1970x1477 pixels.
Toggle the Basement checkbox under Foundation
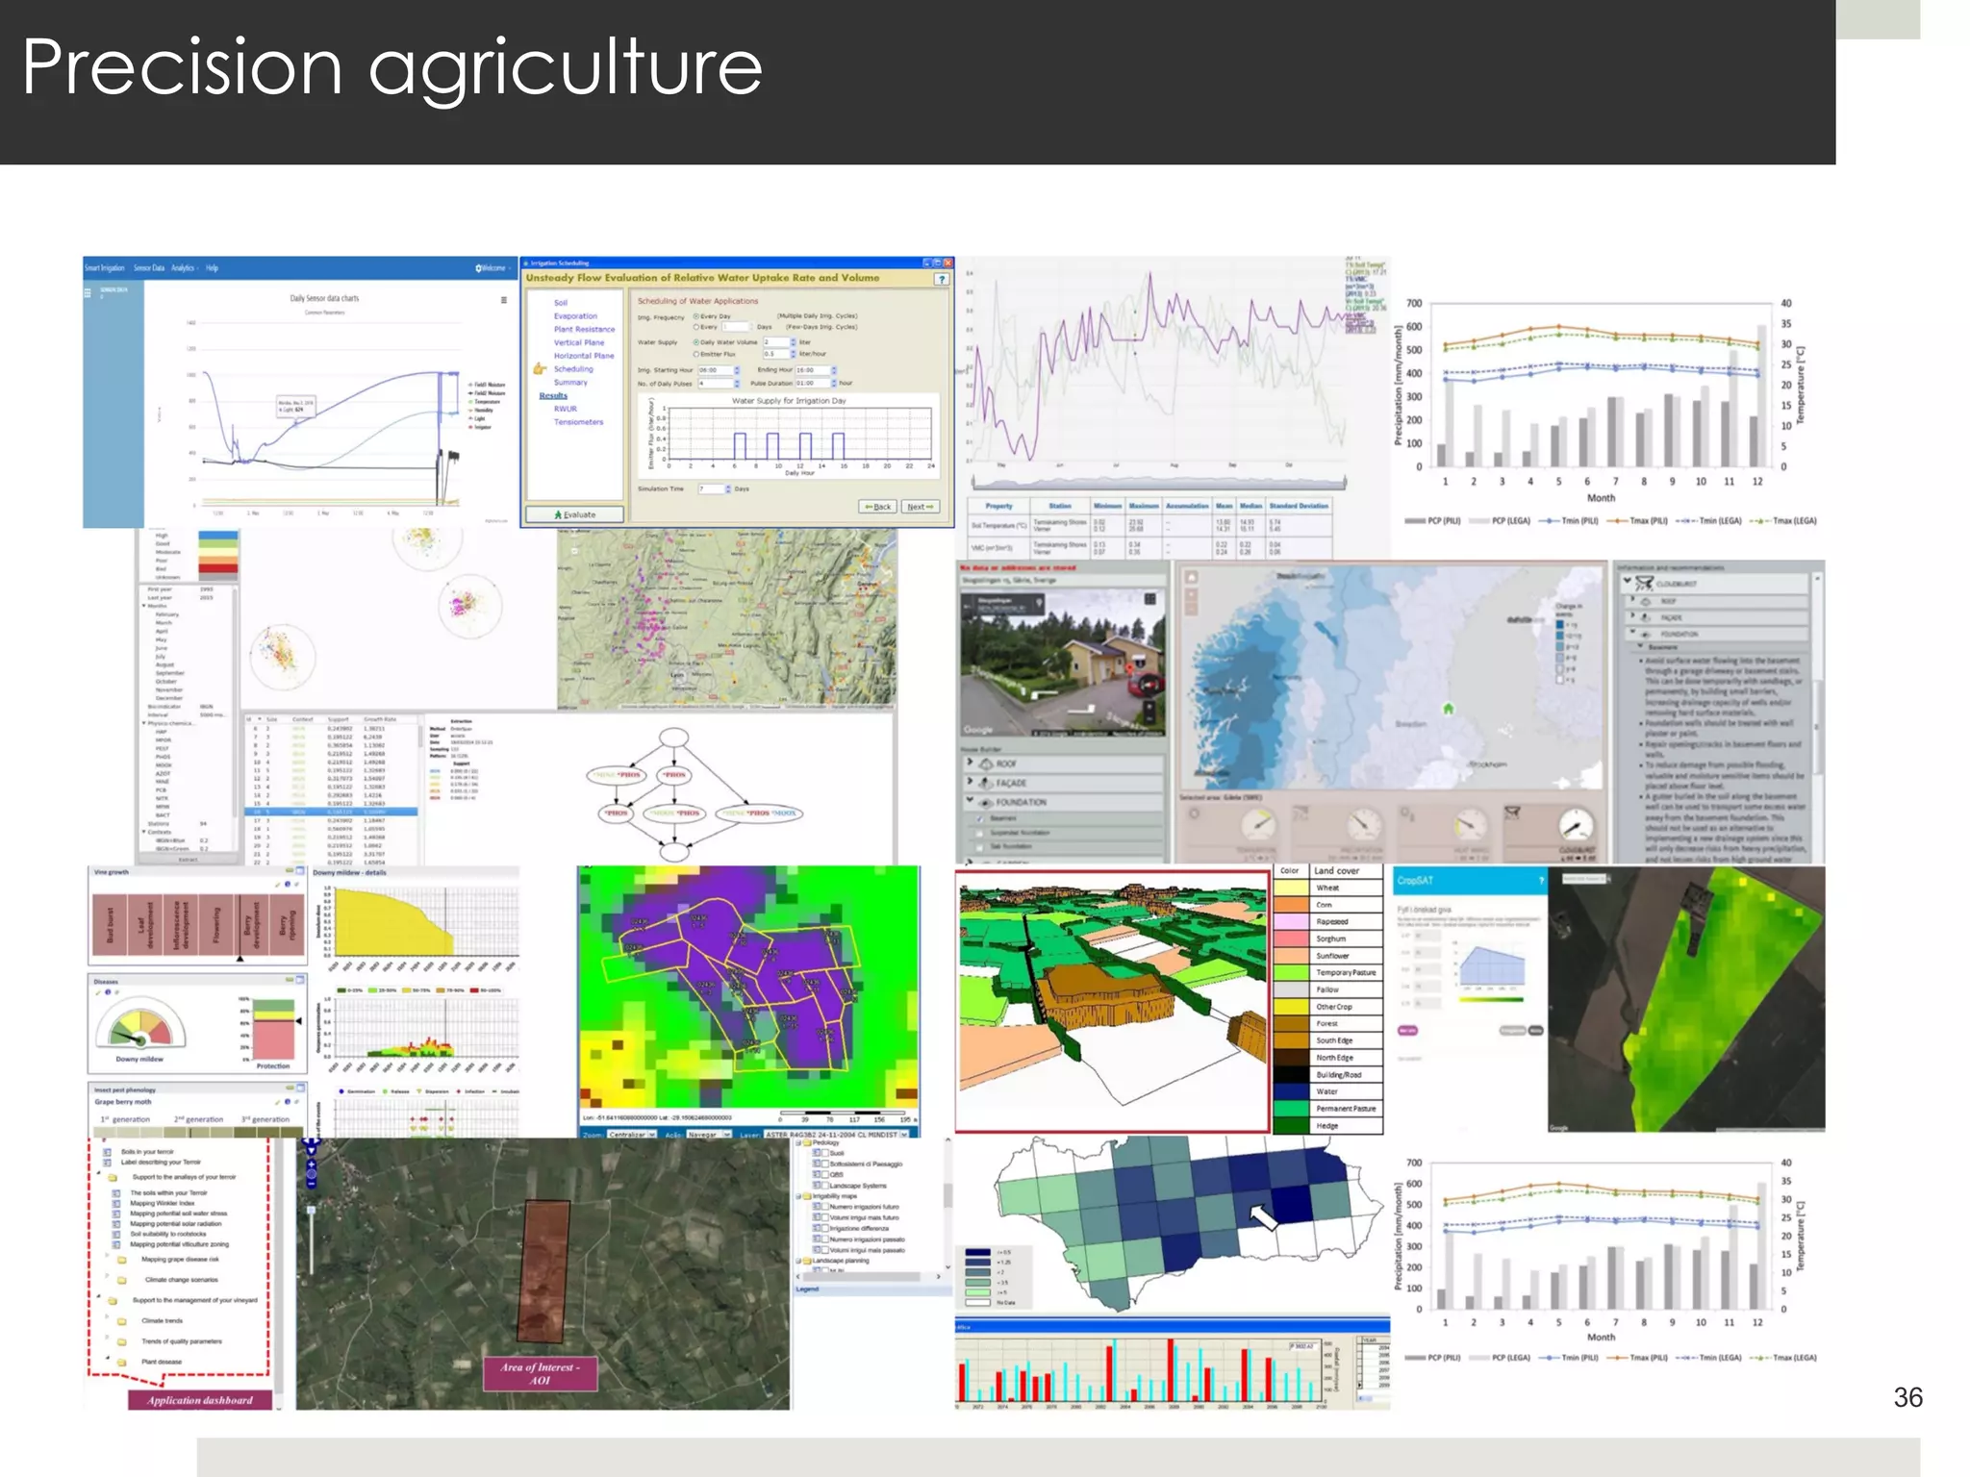pyautogui.click(x=981, y=818)
